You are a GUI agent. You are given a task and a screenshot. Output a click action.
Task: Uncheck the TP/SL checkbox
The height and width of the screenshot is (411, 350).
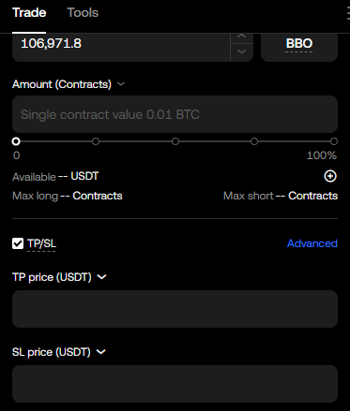18,243
